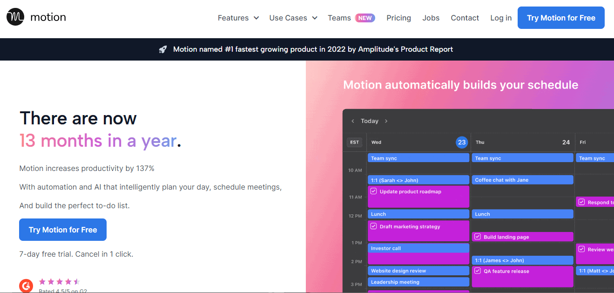Click the star rating row
This screenshot has height=293, width=614.
[59, 281]
